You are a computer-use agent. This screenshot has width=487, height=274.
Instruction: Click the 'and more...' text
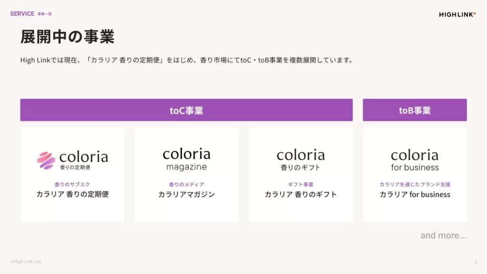[x=443, y=235]
